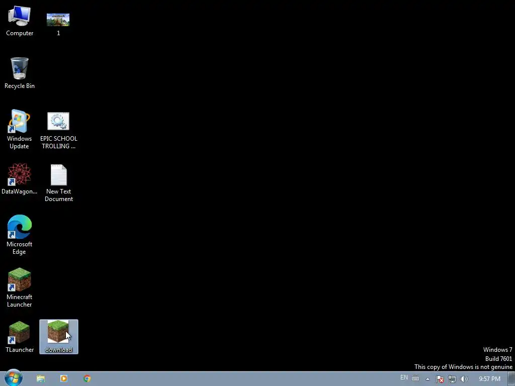515x386 pixels.
Task: Click the Show desktop button
Action: (511, 379)
